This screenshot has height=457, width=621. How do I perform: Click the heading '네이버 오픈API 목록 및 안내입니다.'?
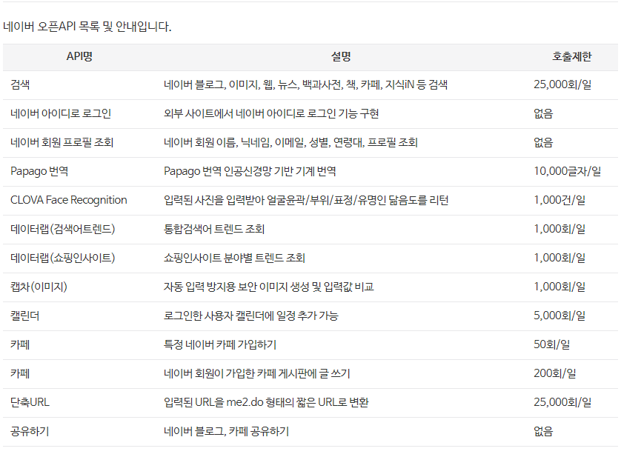(87, 27)
